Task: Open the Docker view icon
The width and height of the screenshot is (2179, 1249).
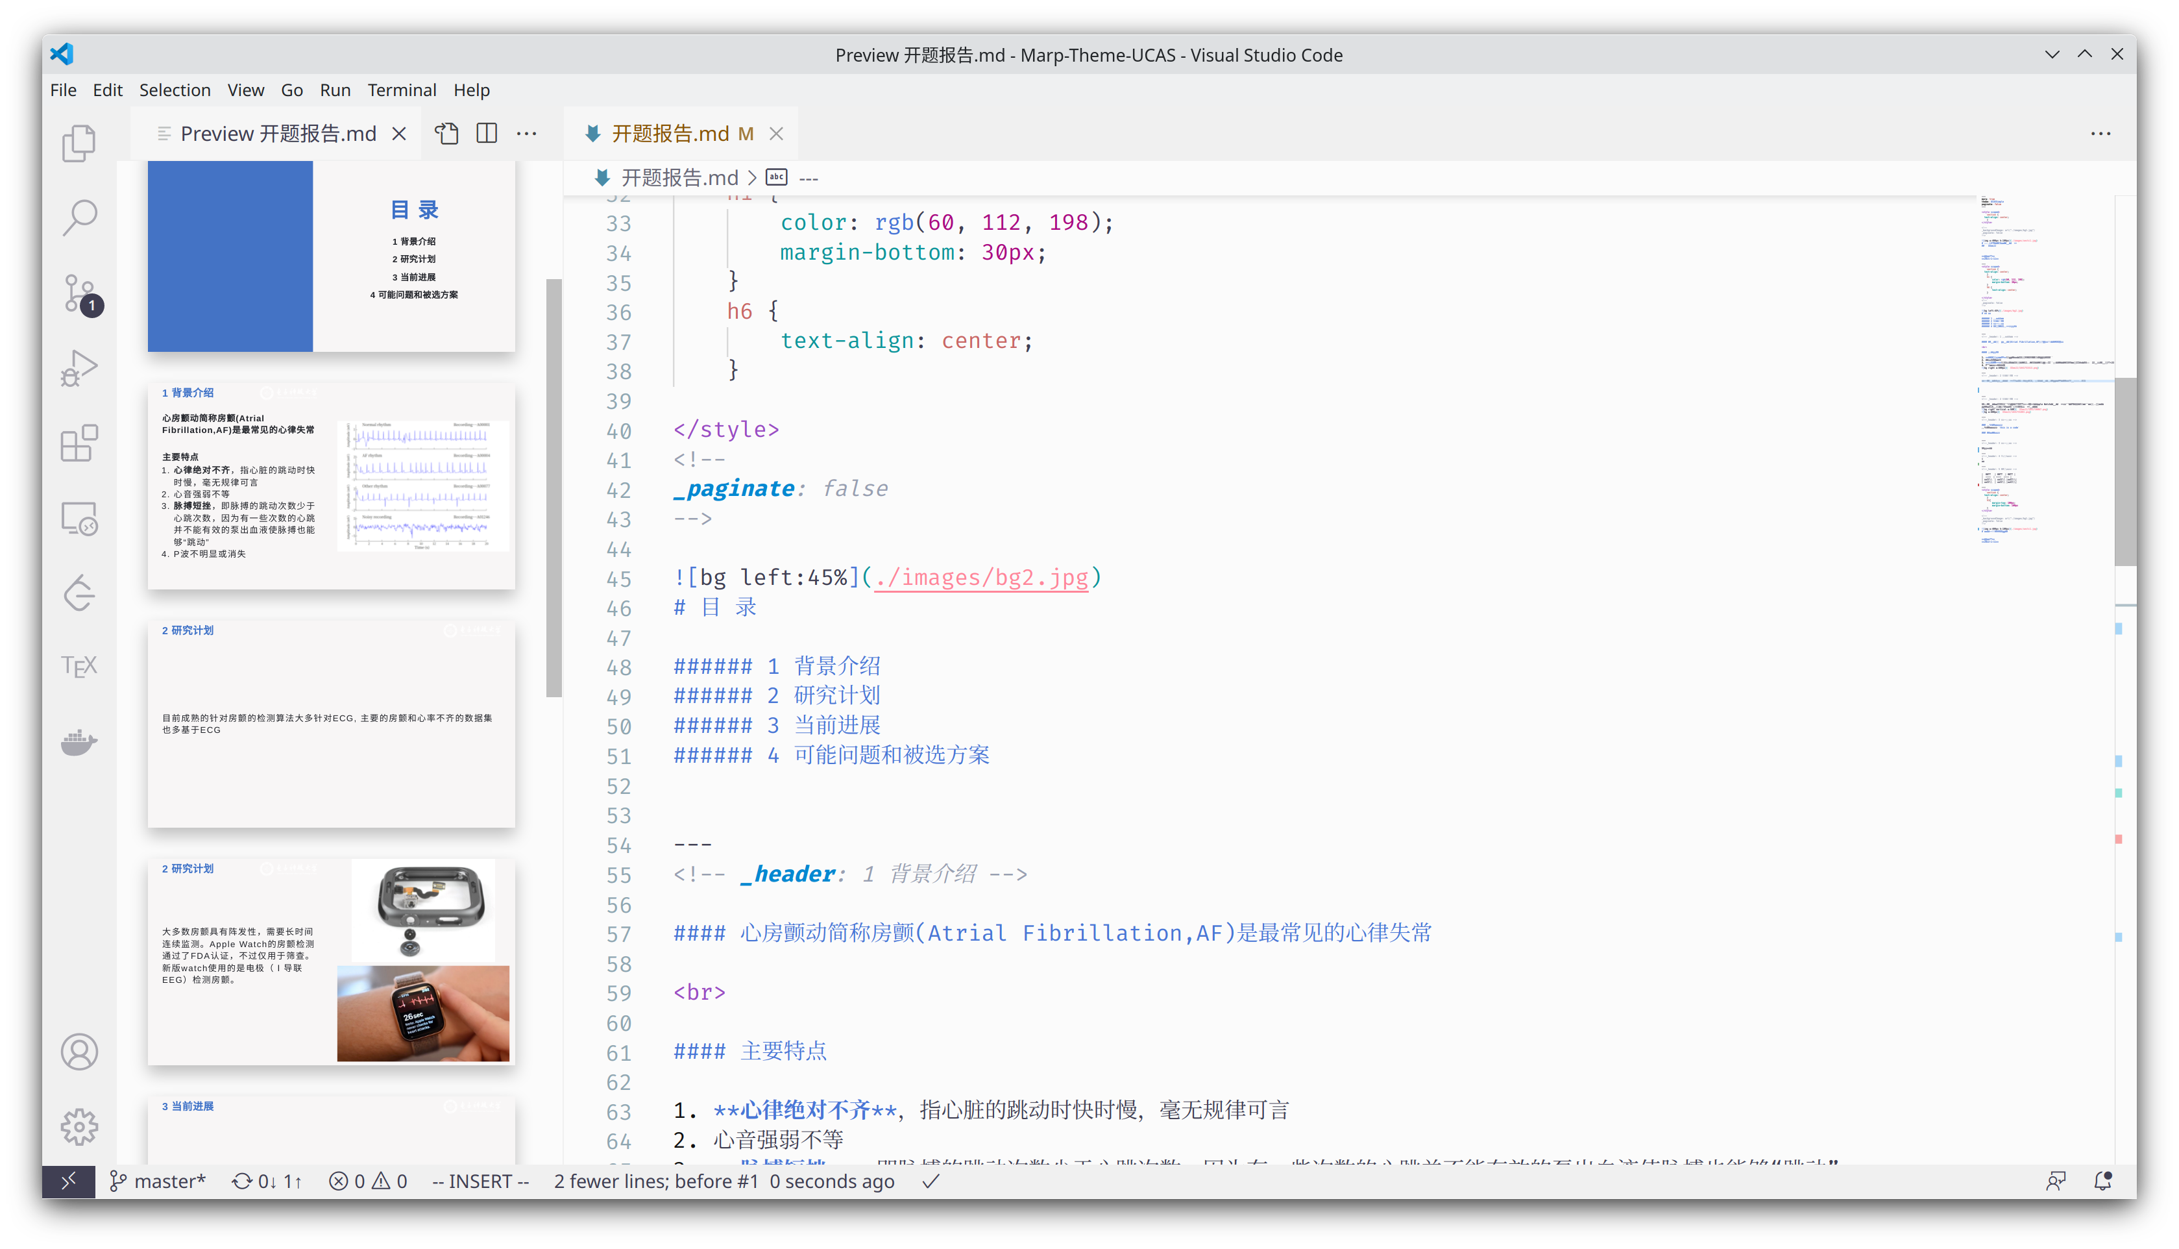Action: pos(79,741)
